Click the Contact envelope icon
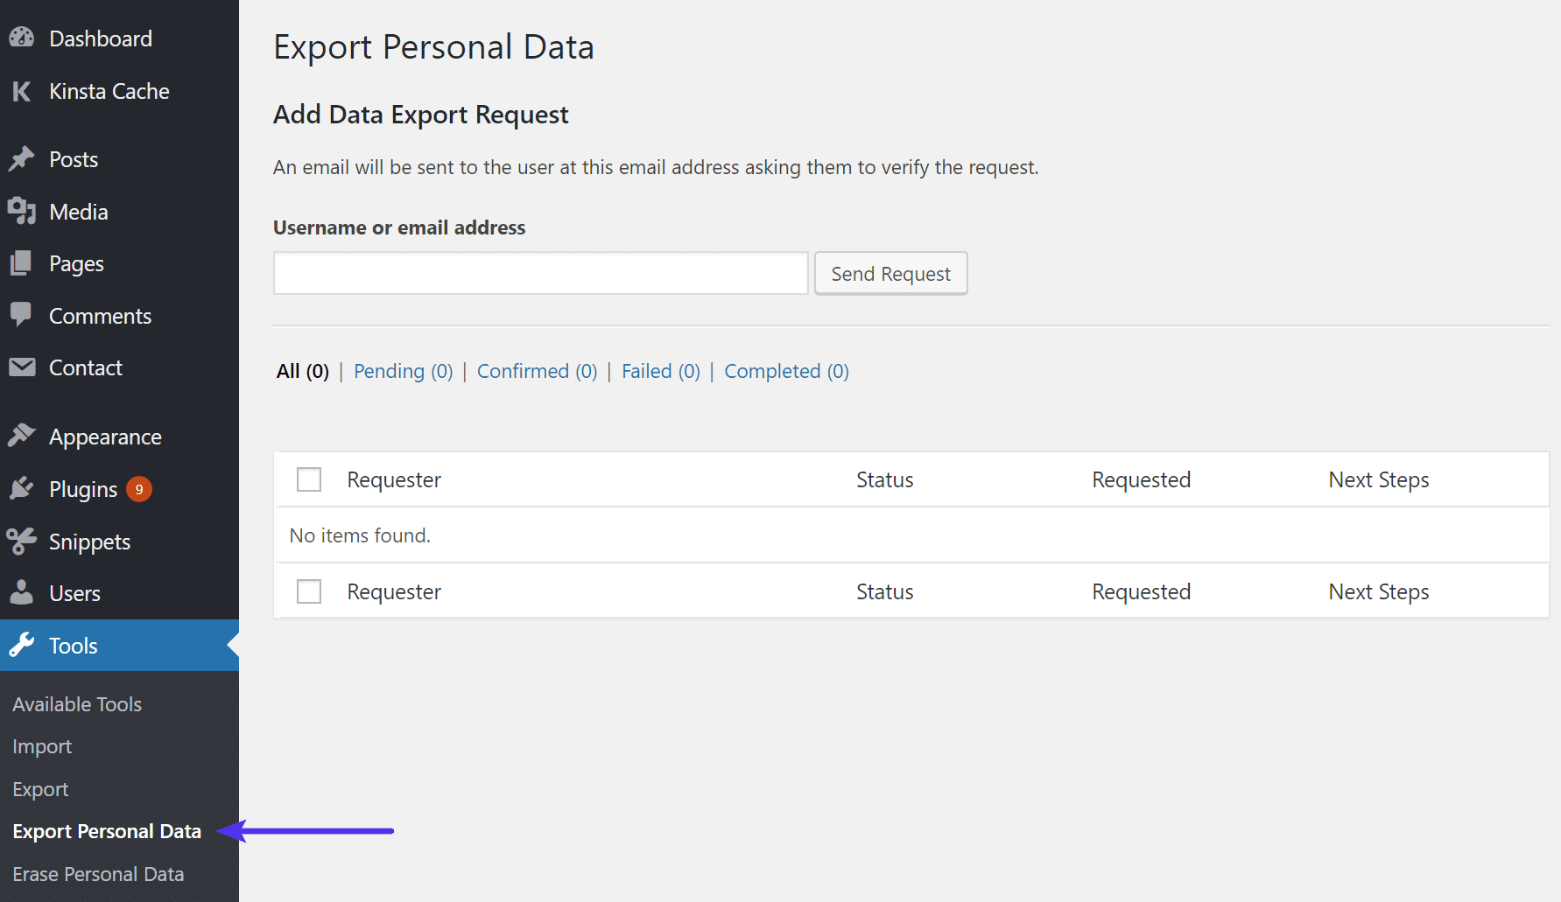 pos(22,367)
